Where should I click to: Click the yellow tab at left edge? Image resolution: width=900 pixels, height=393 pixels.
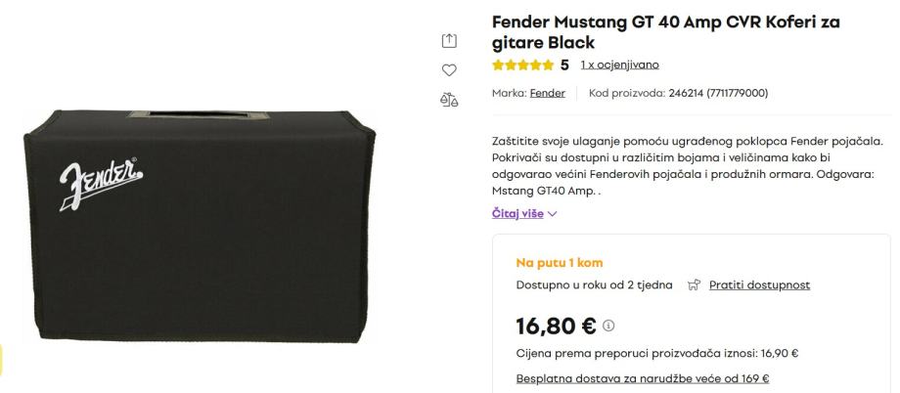tap(1, 360)
